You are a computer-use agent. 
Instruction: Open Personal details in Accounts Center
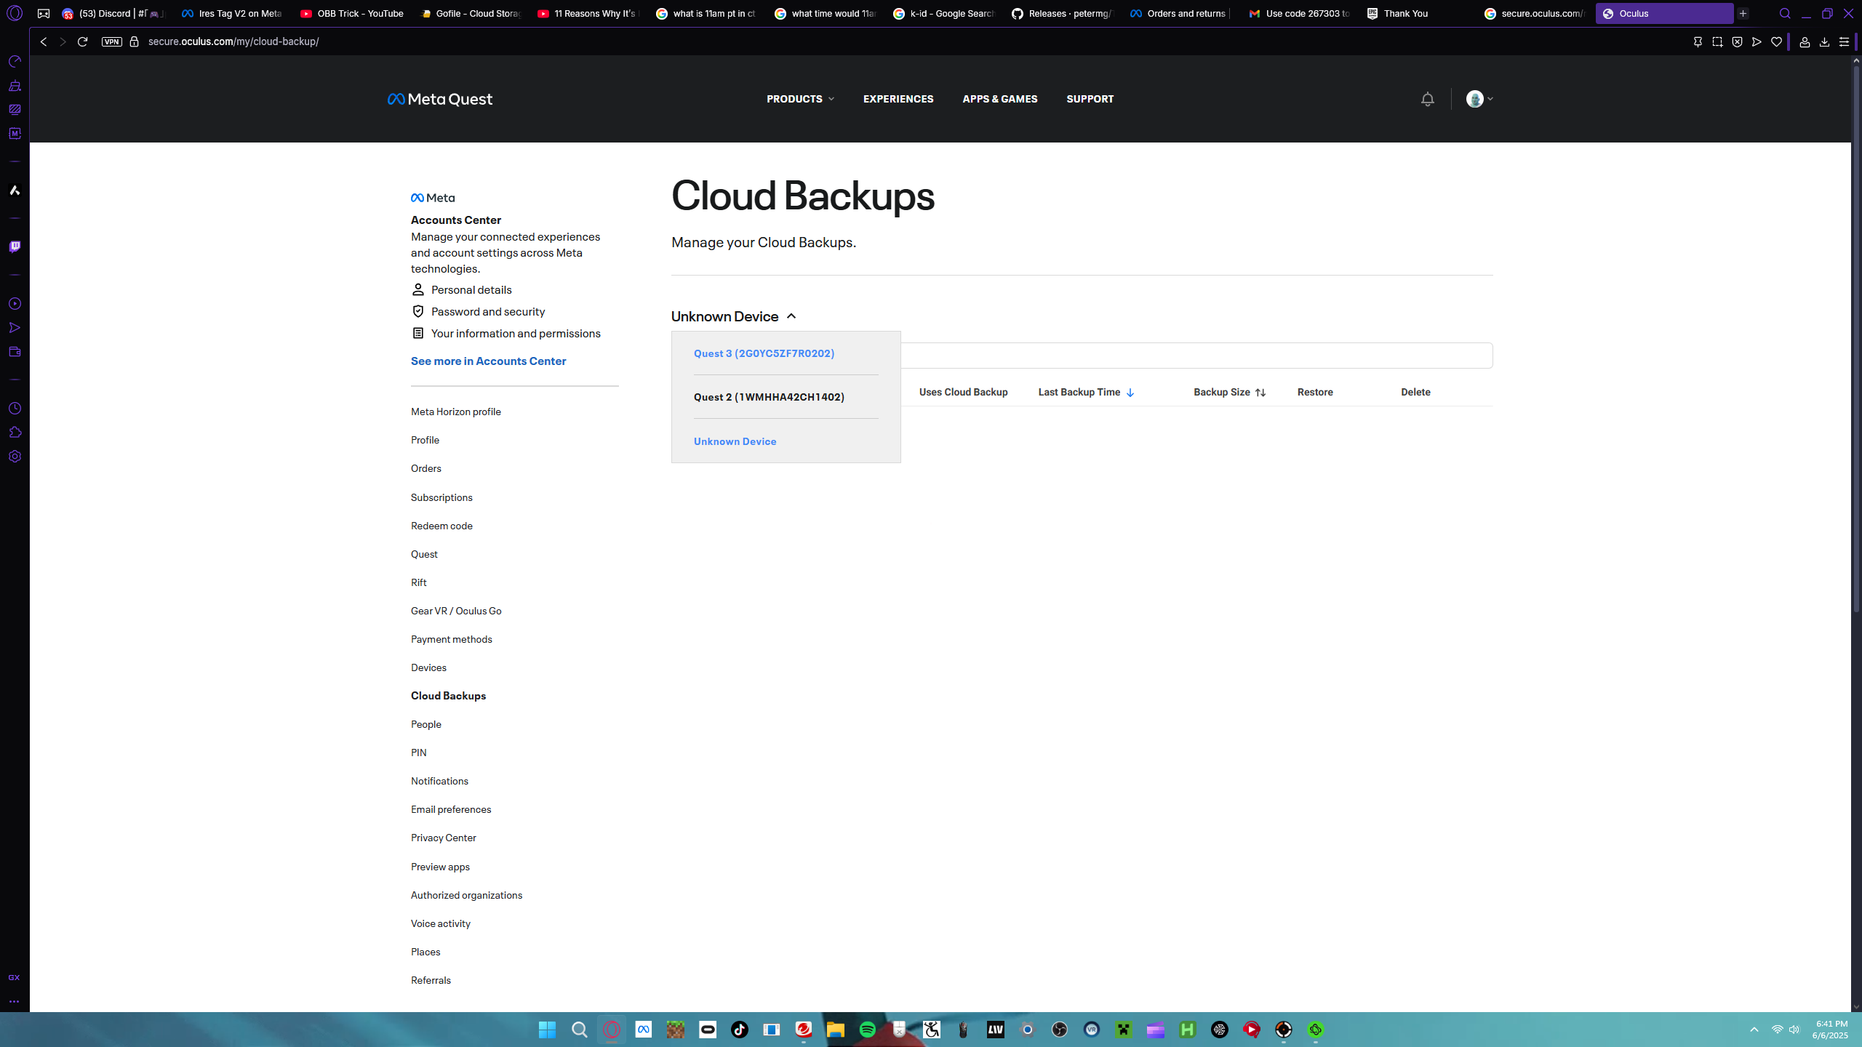click(461, 290)
